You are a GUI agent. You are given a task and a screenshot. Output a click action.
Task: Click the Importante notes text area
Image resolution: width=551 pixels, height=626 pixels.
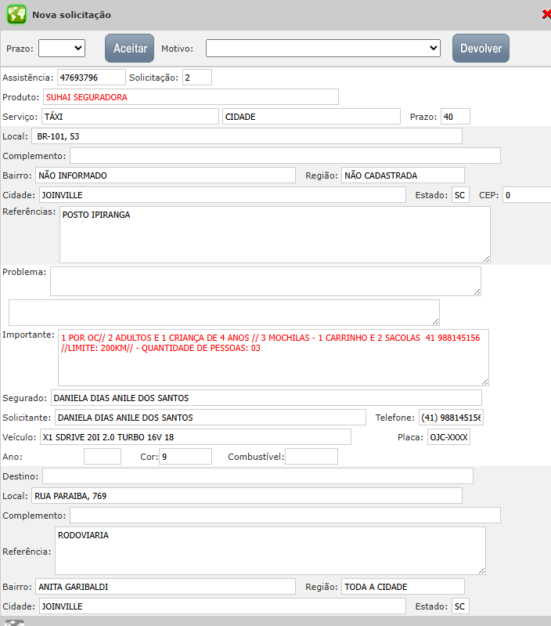click(x=273, y=357)
